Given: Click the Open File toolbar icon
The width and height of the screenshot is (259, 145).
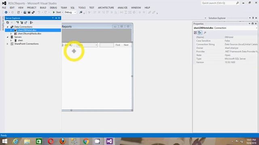Looking at the screenshot, I should [25, 12].
